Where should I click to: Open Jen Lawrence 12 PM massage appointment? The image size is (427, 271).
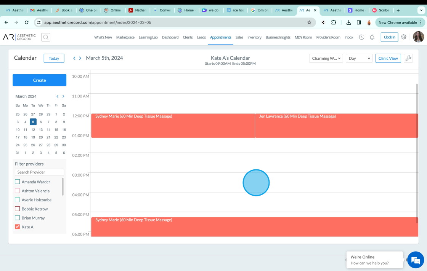tap(336, 126)
